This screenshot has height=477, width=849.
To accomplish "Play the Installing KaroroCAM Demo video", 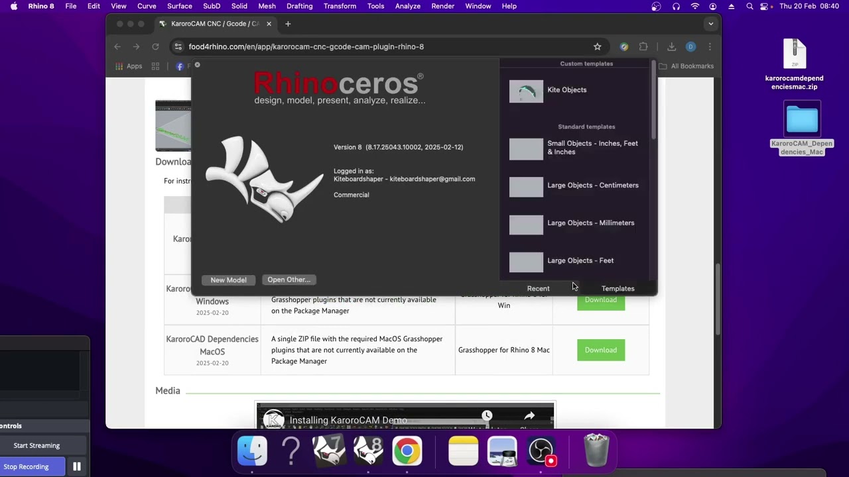I will point(405,416).
